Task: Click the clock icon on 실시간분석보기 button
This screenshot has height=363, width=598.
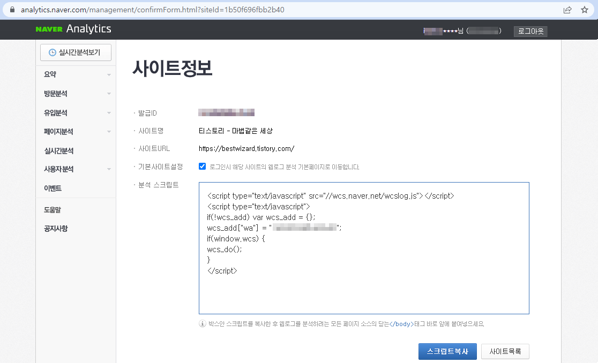Action: (53, 52)
